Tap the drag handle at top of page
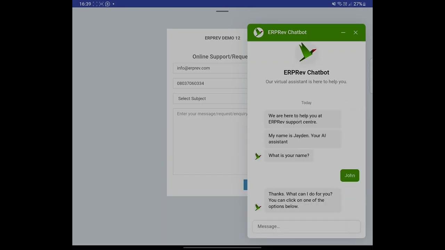Screen dimensions: 445x250 point(222,11)
